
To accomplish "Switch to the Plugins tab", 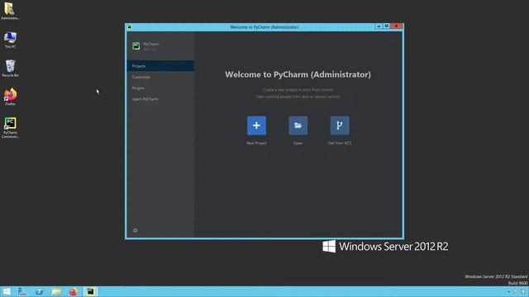I will [160, 88].
